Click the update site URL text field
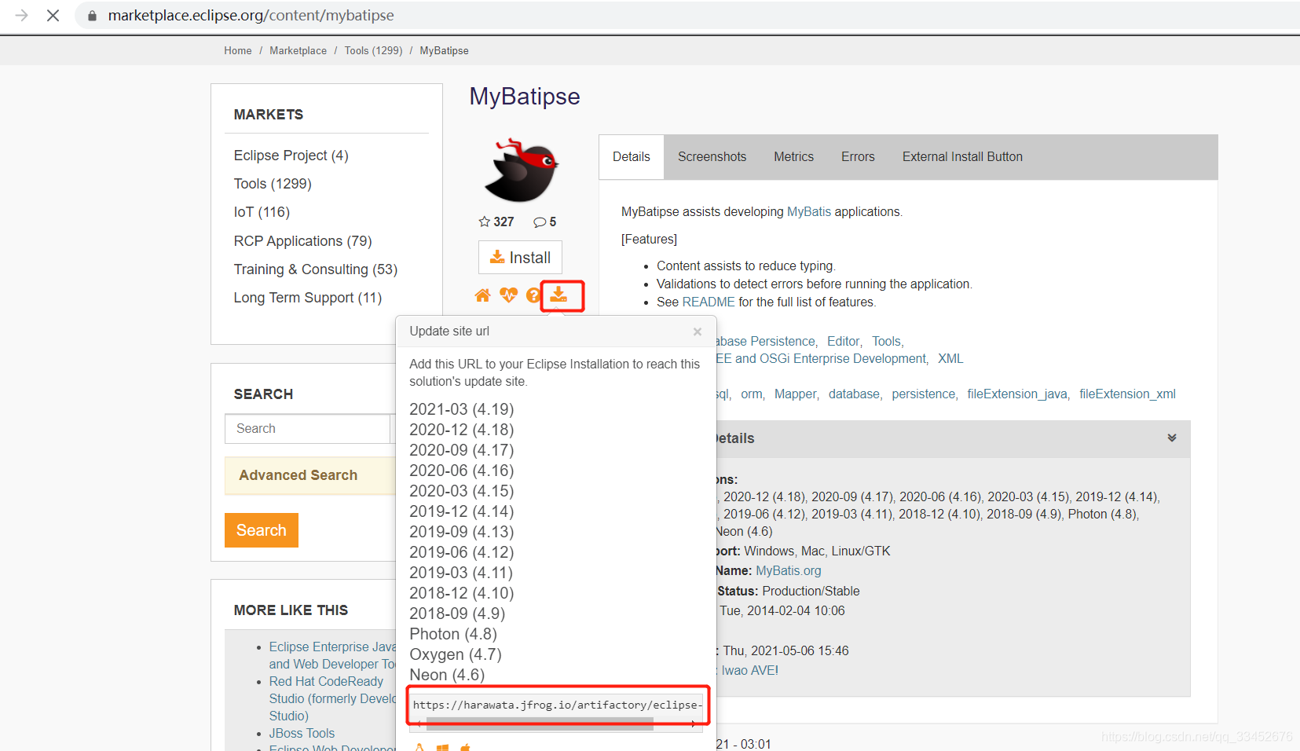This screenshot has height=751, width=1300. 558,705
